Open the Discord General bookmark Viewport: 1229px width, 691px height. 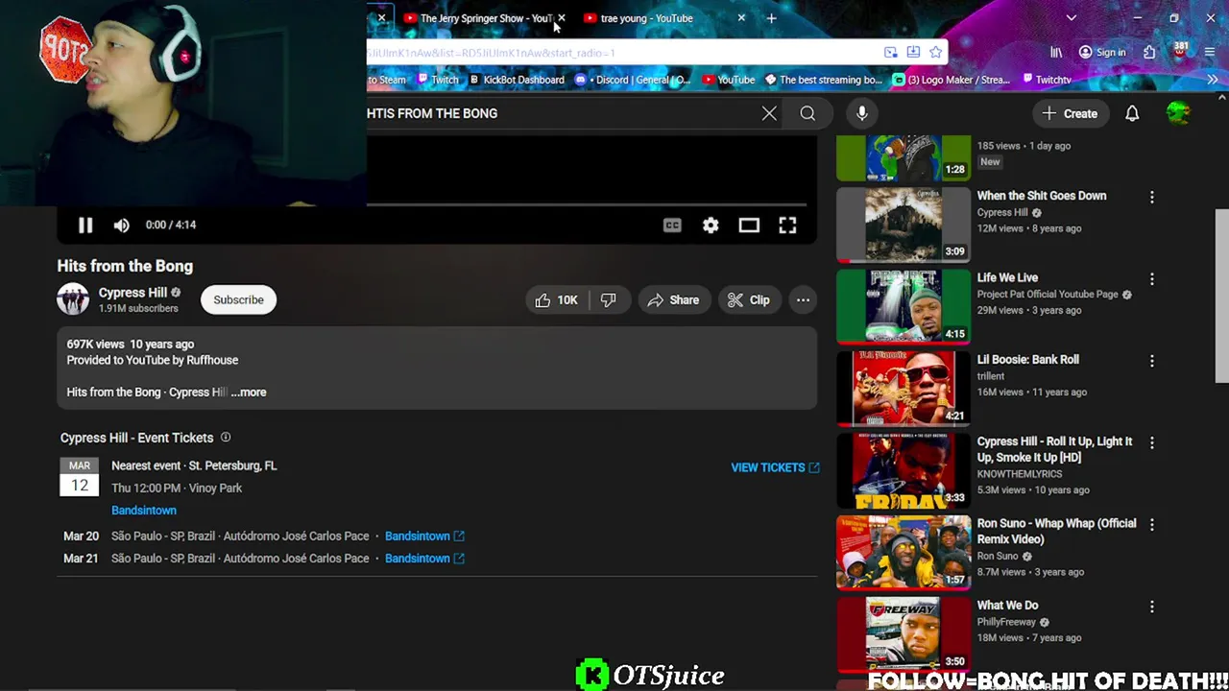(x=633, y=80)
